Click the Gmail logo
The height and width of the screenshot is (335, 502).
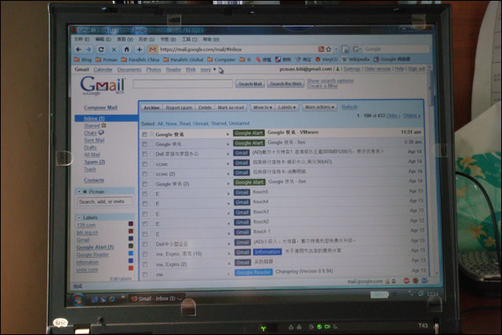(102, 86)
